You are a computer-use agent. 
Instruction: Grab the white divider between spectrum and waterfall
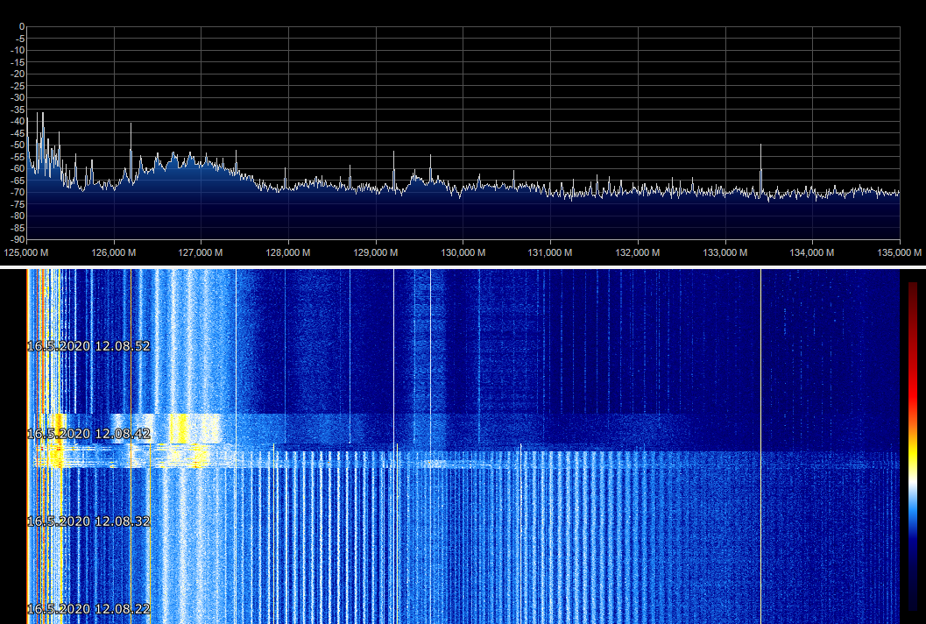coord(463,266)
